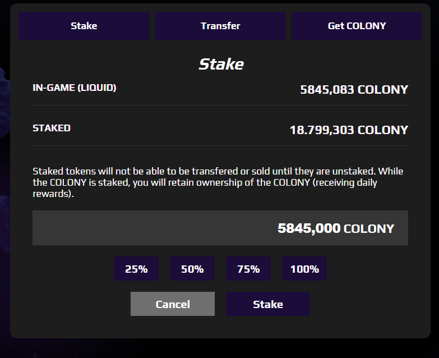Click the STAKED row label
The width and height of the screenshot is (439, 358).
(x=52, y=128)
